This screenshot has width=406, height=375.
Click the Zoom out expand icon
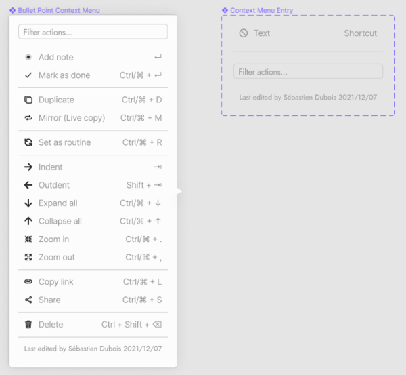point(28,258)
